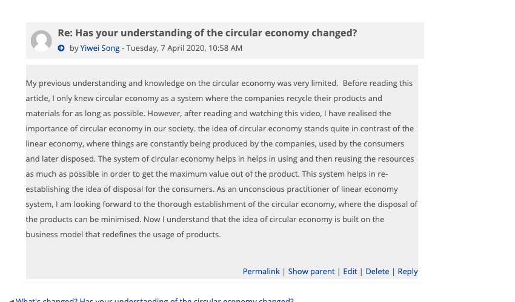Click the final line "business model that redefines"
The width and height of the screenshot is (515, 302).
[123, 234]
